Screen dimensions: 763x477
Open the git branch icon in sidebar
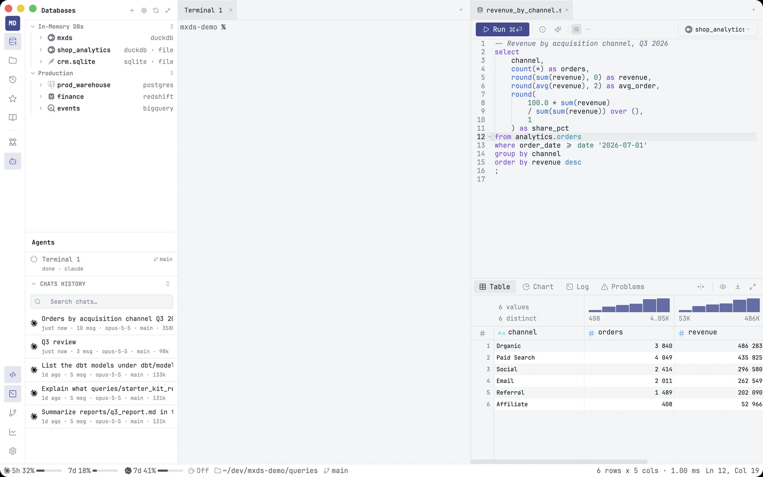tap(13, 413)
